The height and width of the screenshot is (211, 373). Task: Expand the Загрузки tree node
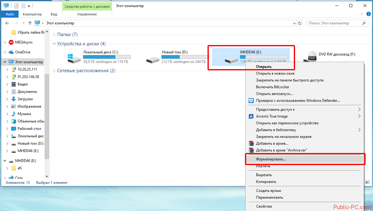[7, 99]
